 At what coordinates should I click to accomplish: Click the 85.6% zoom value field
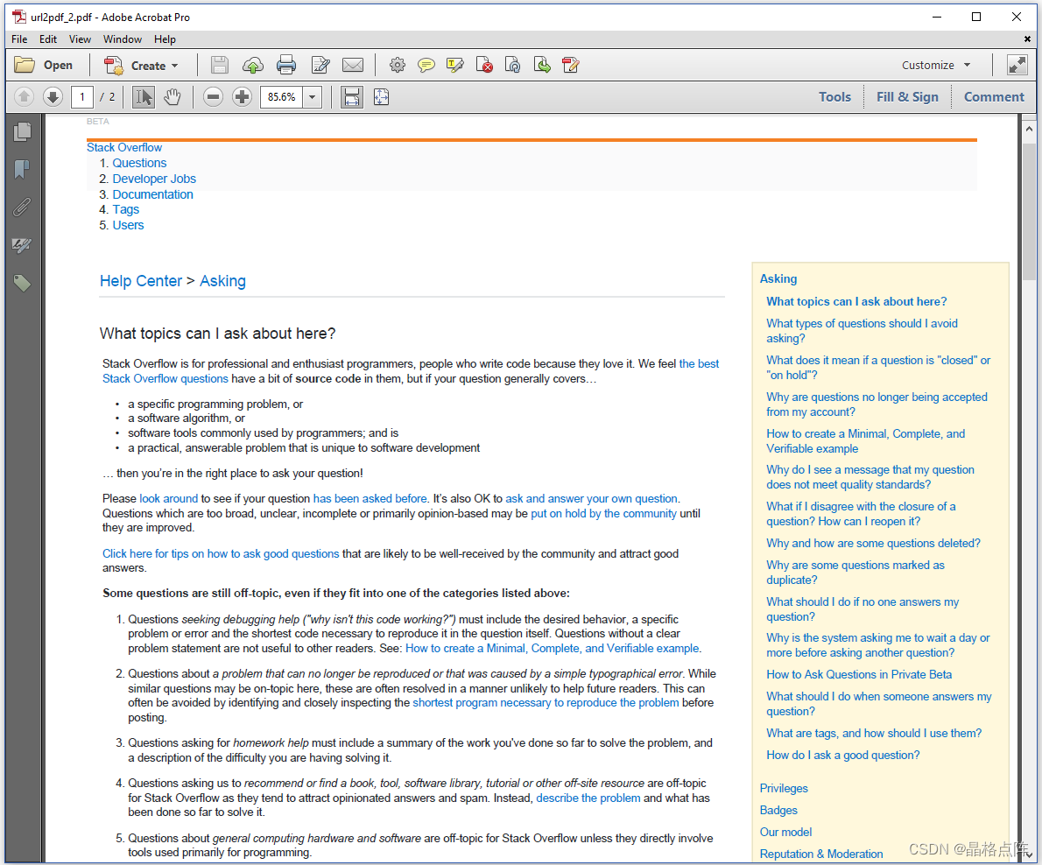[282, 97]
